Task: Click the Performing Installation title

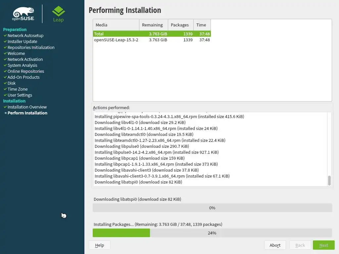Action: (x=125, y=10)
